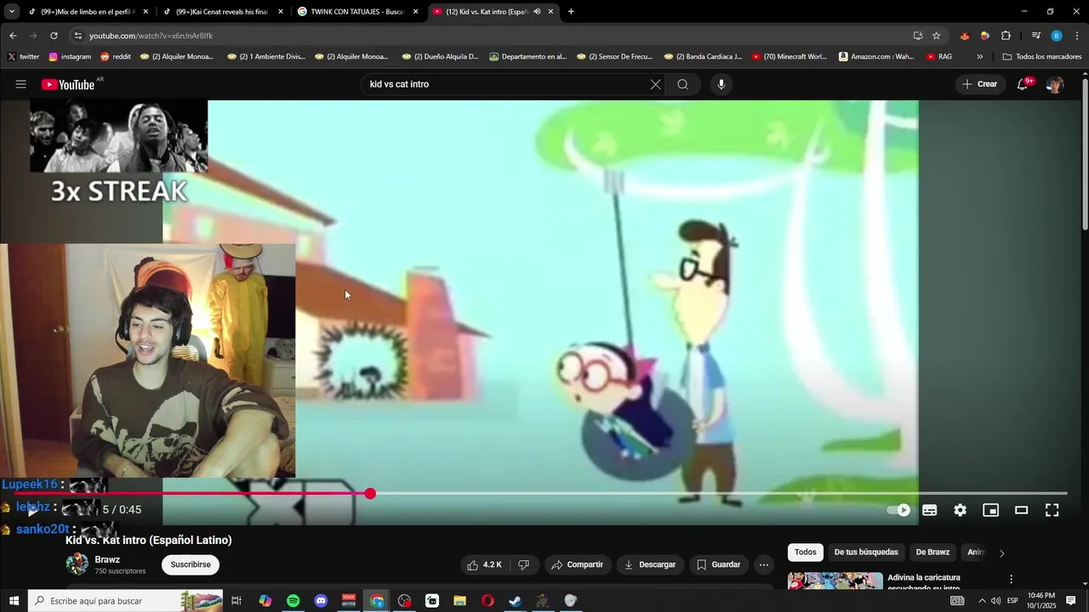Image resolution: width=1089 pixels, height=612 pixels.
Task: Enter fullscreen video mode
Action: click(x=1052, y=510)
